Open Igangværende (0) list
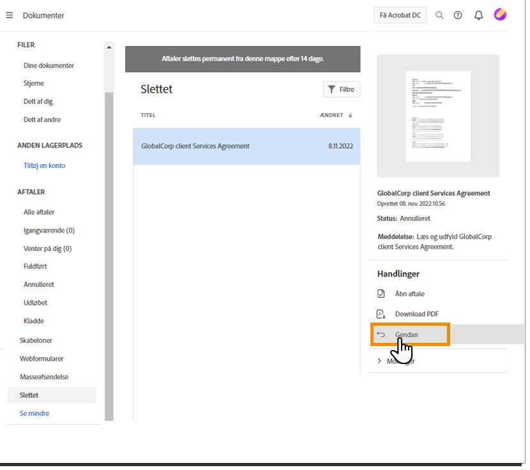 coord(49,231)
